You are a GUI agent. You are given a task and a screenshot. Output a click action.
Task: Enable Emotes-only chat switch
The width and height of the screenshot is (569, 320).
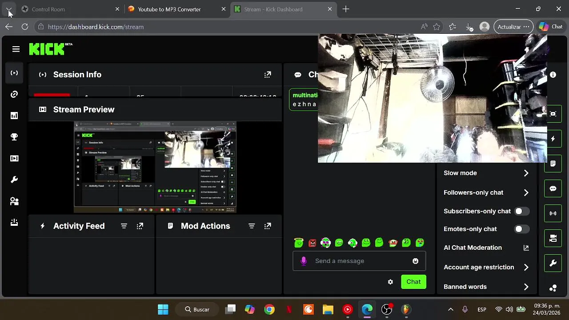[x=521, y=229]
